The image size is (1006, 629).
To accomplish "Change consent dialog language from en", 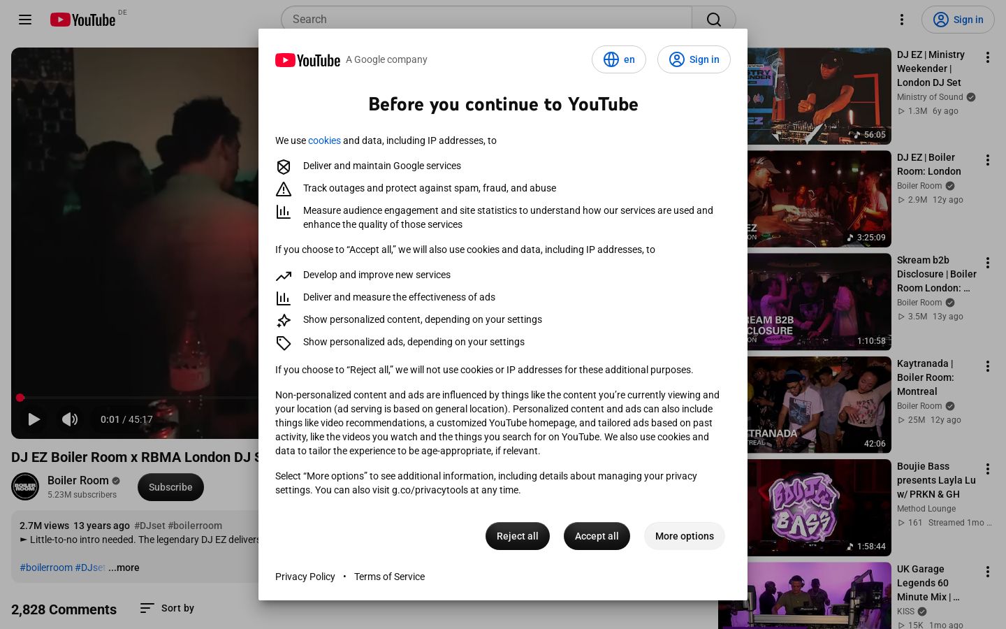I will coord(619,59).
